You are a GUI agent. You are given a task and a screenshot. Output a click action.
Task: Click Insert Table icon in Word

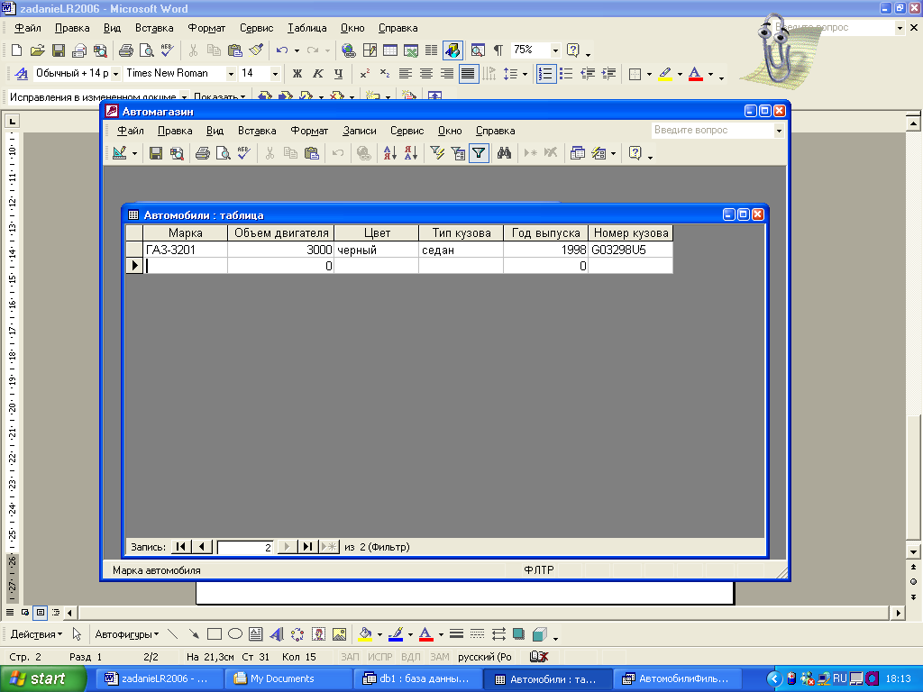(x=389, y=50)
